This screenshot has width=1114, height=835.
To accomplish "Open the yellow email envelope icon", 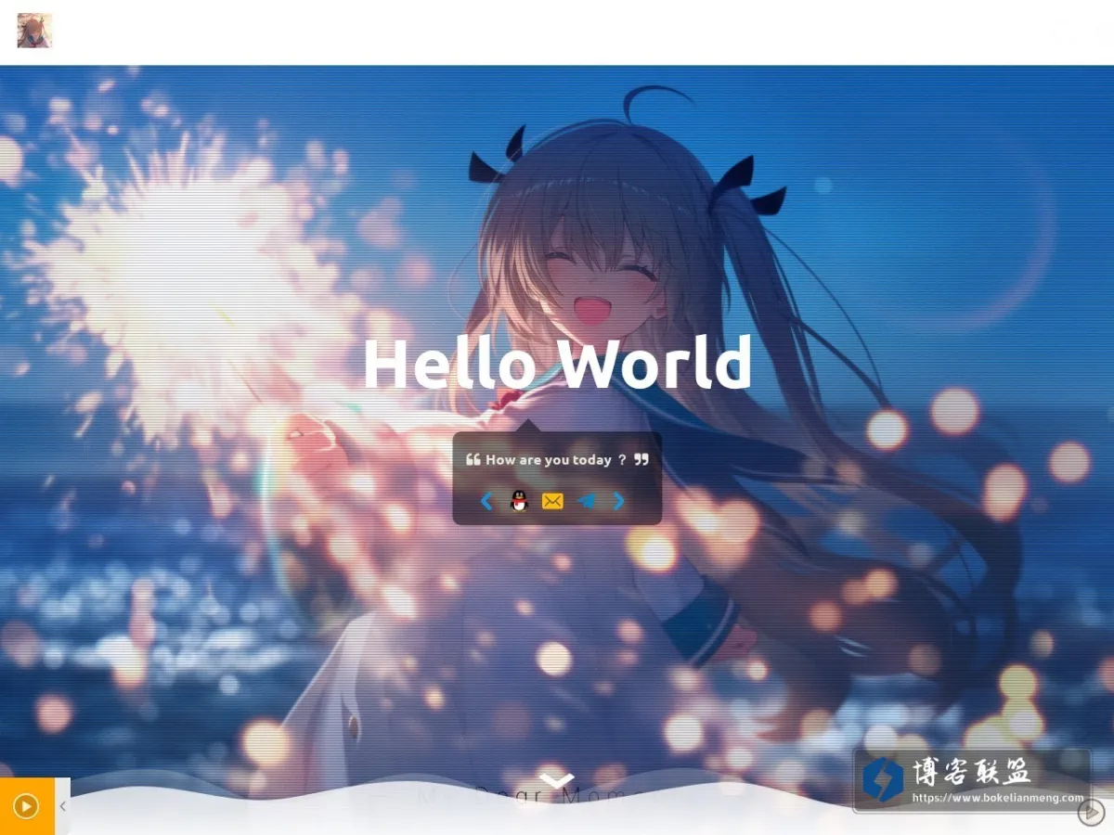I will (x=552, y=501).
